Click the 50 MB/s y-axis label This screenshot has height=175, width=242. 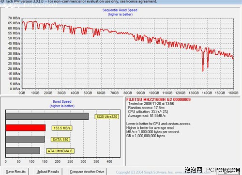[x=14, y=38]
